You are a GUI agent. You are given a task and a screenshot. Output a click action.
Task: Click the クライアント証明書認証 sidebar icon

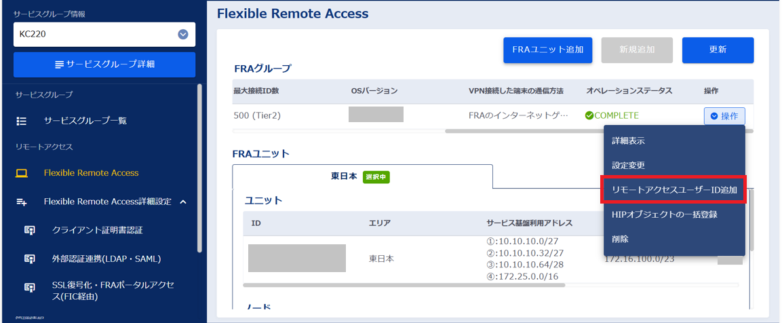30,230
